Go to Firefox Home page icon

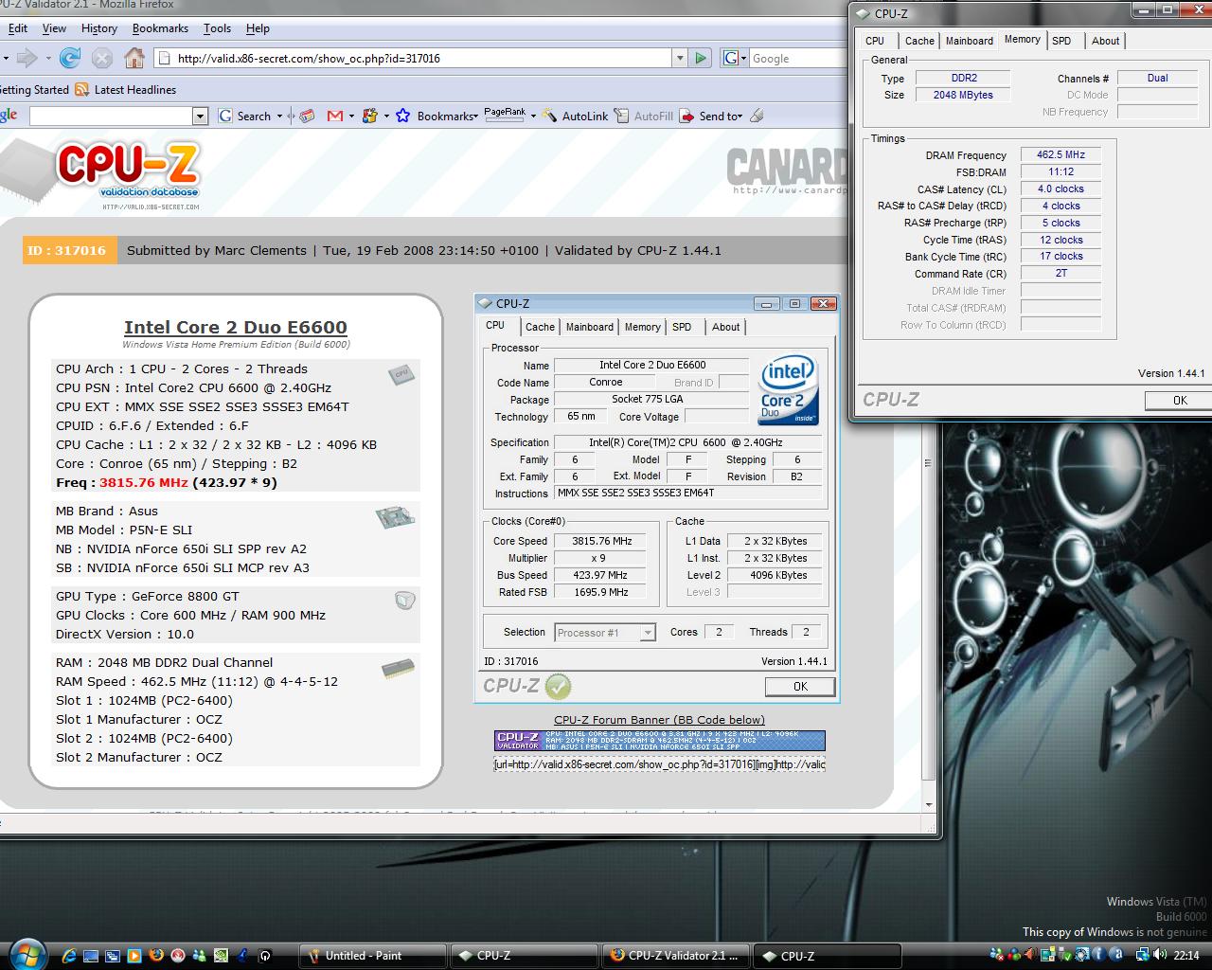(x=135, y=59)
